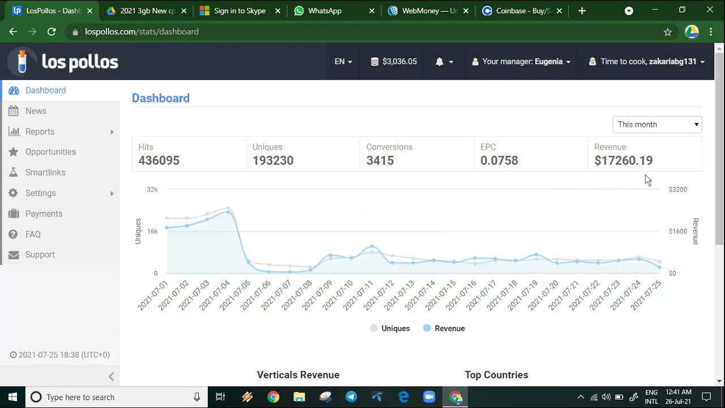Open the EN language dropdown
The width and height of the screenshot is (725, 408).
click(x=343, y=62)
